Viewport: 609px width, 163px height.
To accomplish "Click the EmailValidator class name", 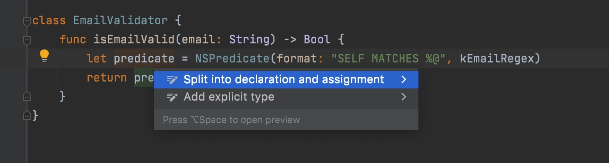I will (120, 20).
